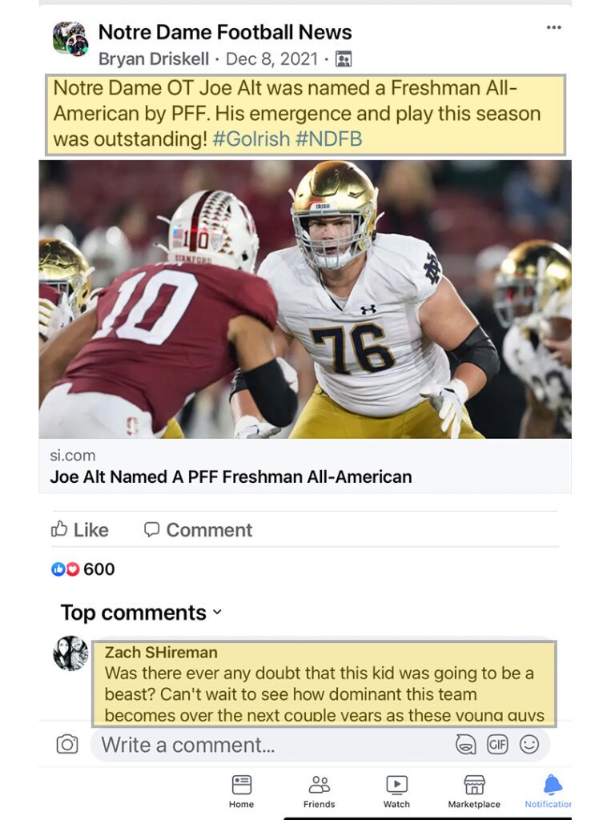Switch to the Friends tab

(x=319, y=791)
